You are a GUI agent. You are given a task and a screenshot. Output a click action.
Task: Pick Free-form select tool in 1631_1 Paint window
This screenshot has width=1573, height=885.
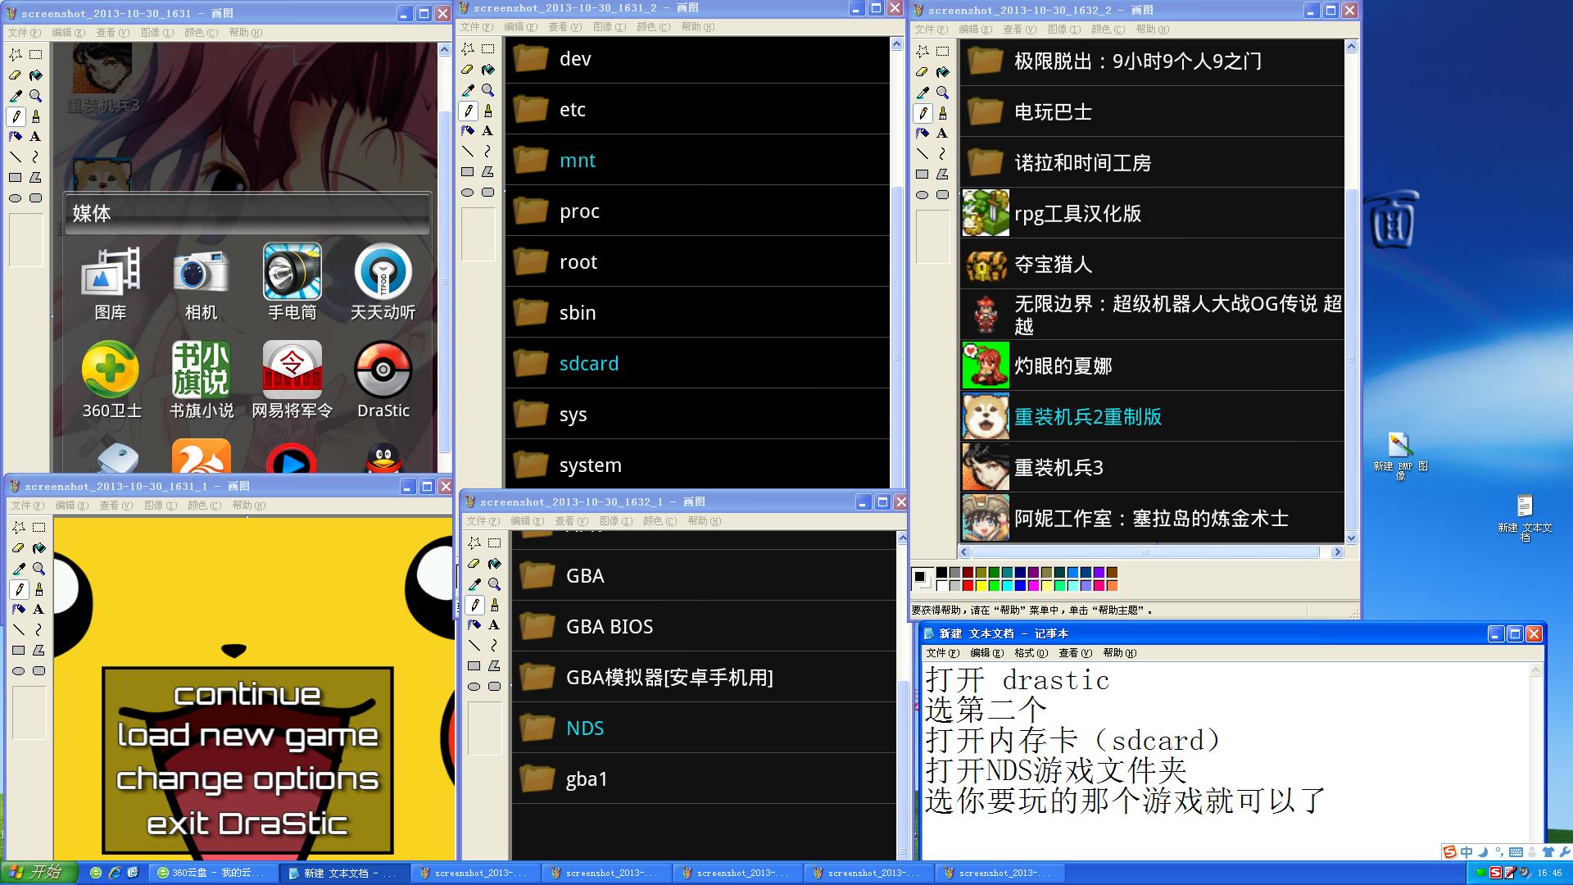[18, 528]
